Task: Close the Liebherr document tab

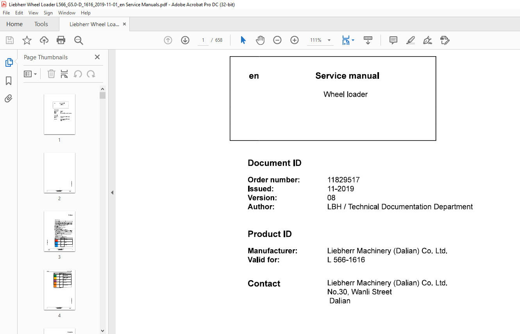Action: [x=125, y=24]
